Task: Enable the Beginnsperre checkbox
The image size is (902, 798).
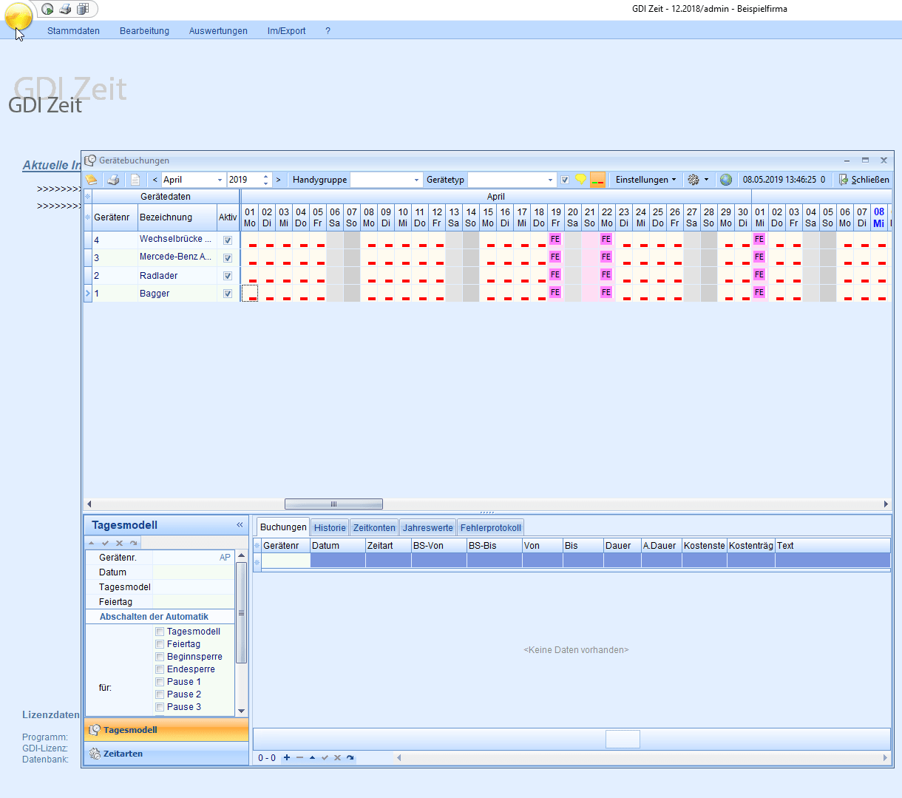Action: tap(160, 657)
